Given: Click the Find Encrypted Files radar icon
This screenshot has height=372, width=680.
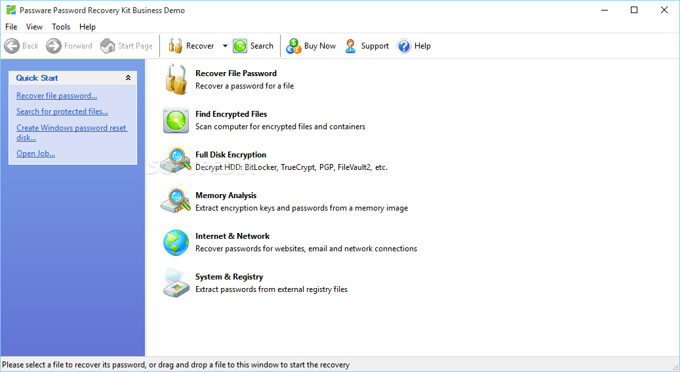Looking at the screenshot, I should pyautogui.click(x=176, y=120).
